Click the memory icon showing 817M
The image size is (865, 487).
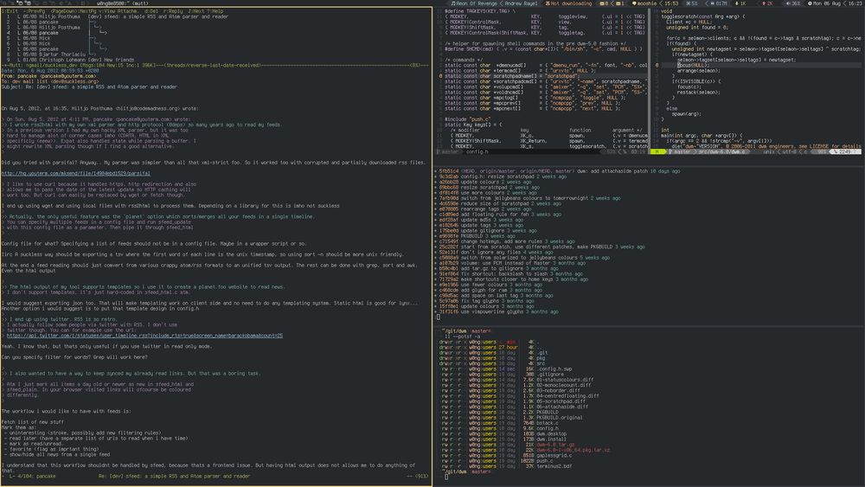coord(712,3)
